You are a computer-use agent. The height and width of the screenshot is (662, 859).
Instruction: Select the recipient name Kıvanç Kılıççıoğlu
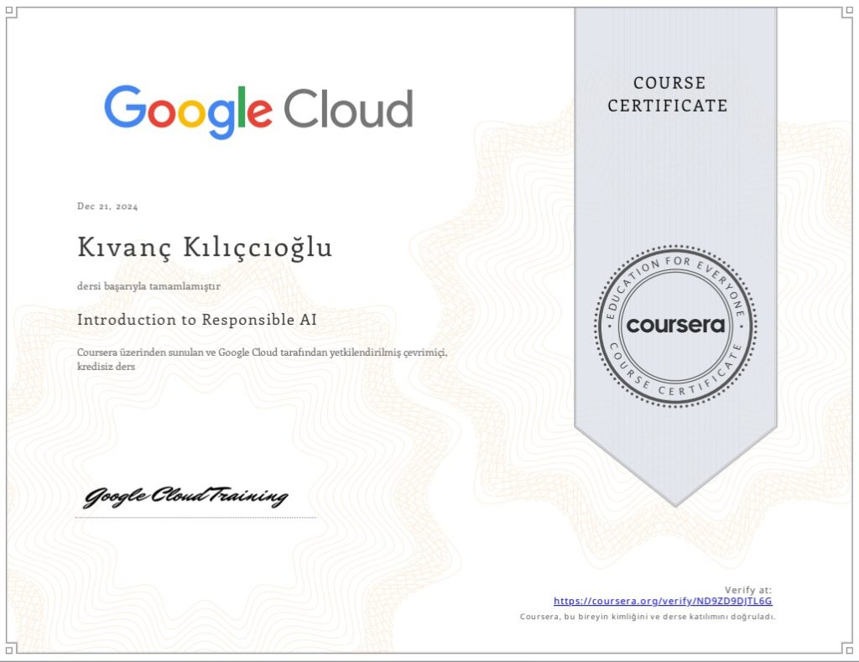coord(205,248)
